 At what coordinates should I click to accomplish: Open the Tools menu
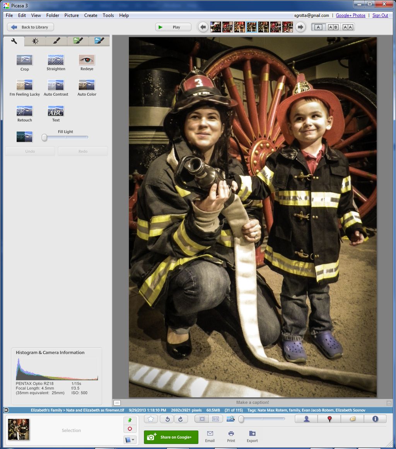(x=108, y=15)
